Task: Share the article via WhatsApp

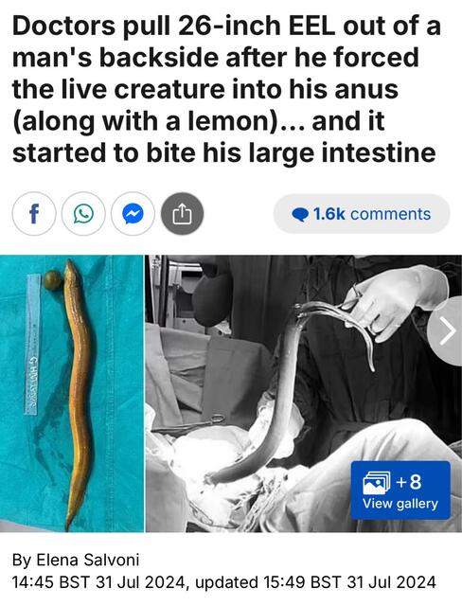Action: coord(83,214)
